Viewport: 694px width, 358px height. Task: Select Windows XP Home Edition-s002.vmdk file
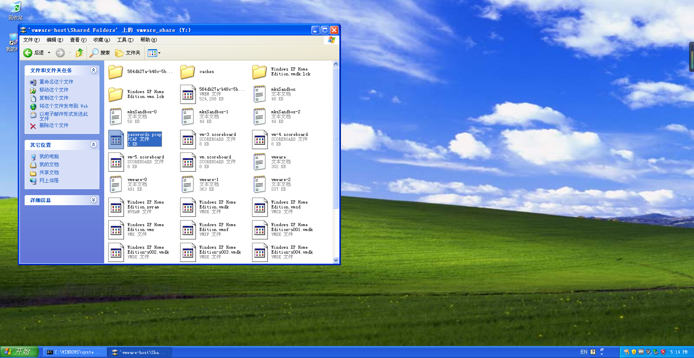tap(139, 252)
